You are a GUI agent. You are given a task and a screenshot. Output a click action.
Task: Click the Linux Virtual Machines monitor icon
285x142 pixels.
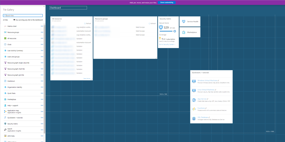[194, 91]
